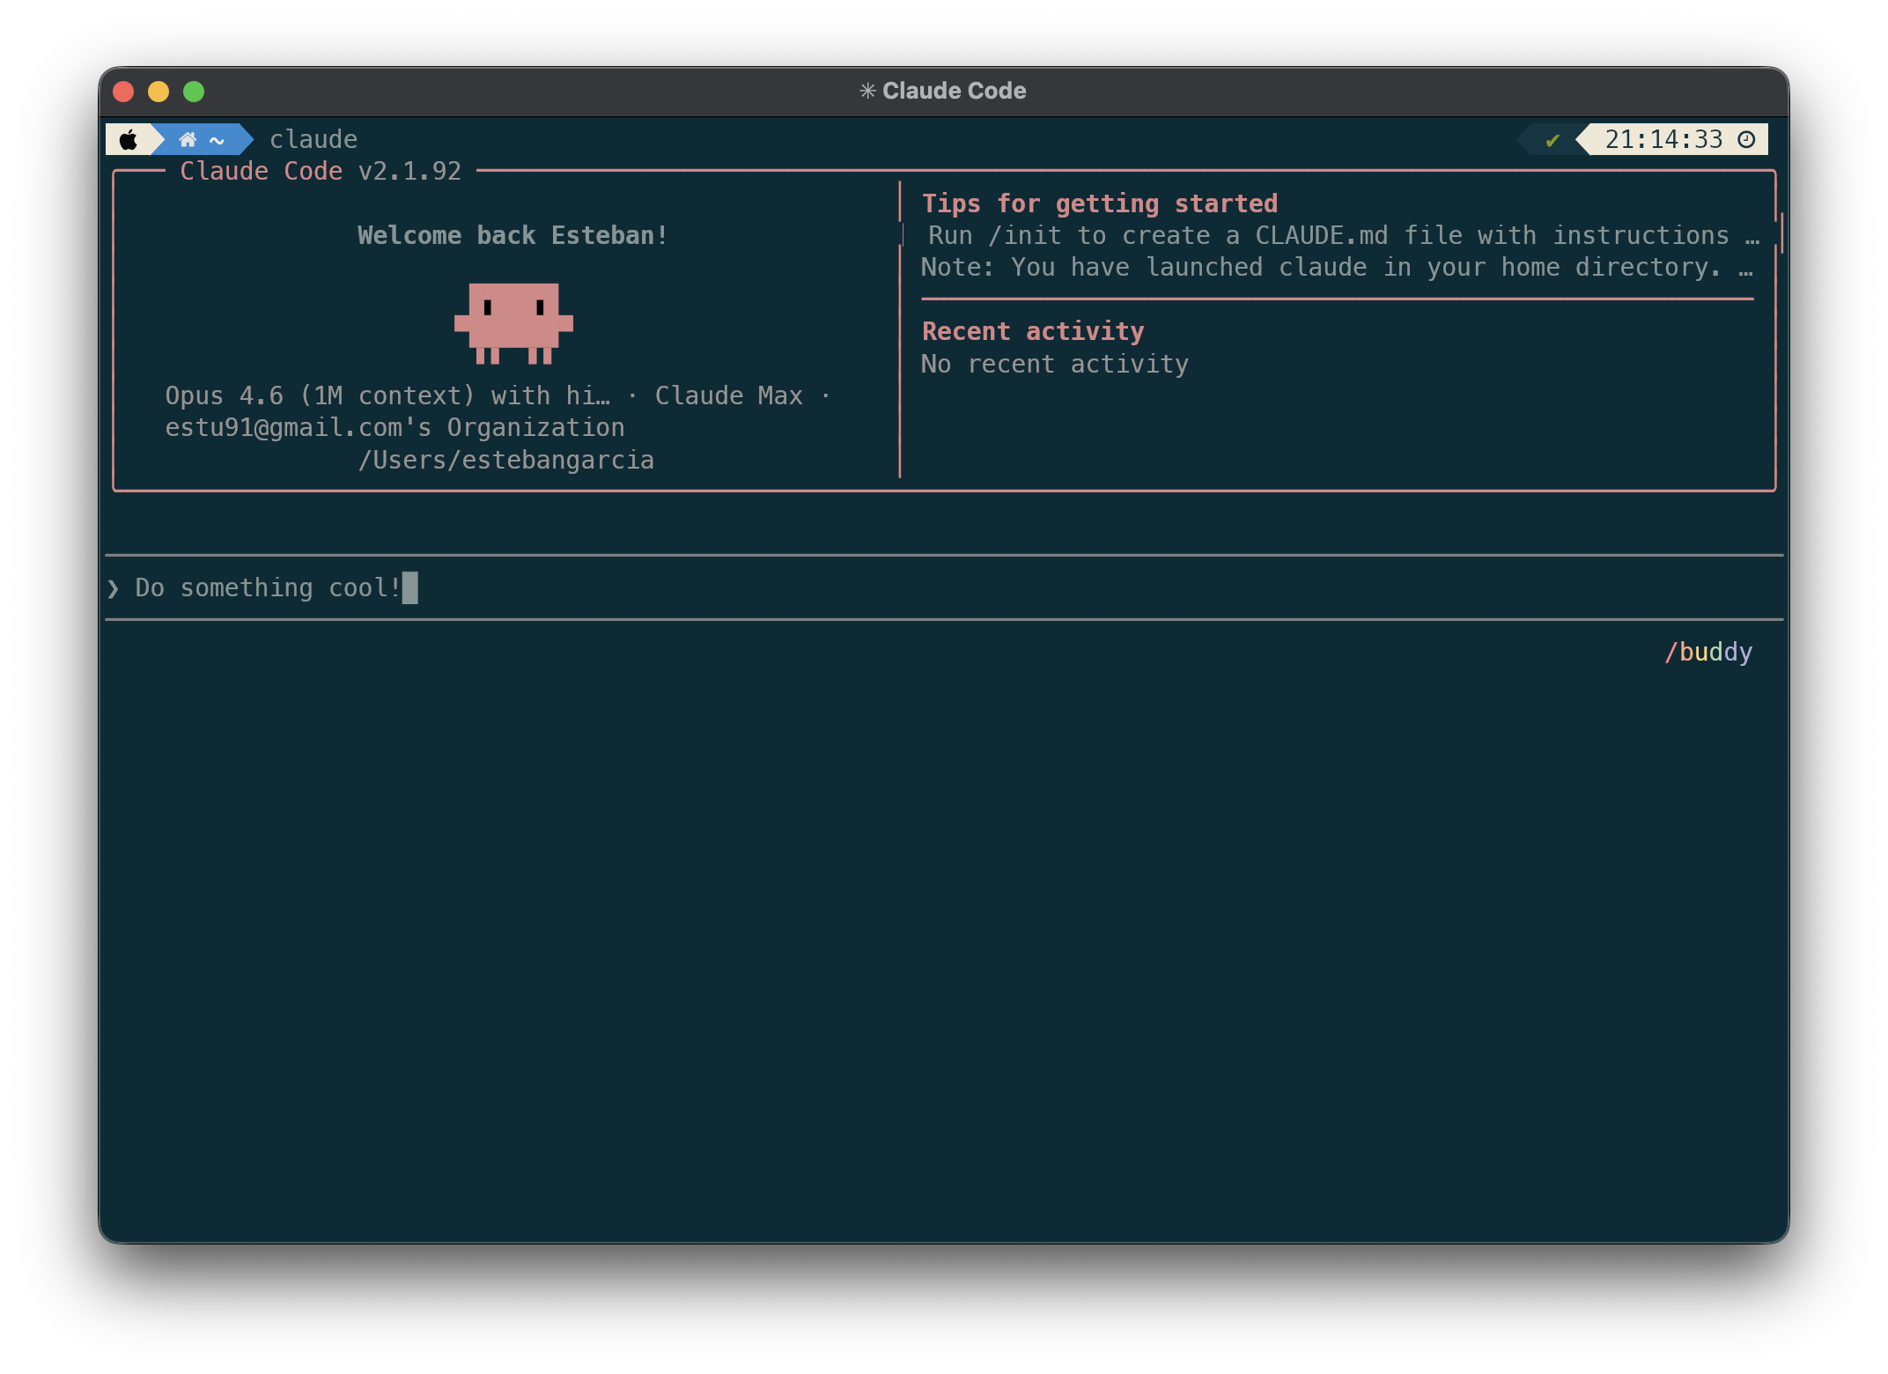Click the green checkmark exit-status indicator

[1552, 139]
